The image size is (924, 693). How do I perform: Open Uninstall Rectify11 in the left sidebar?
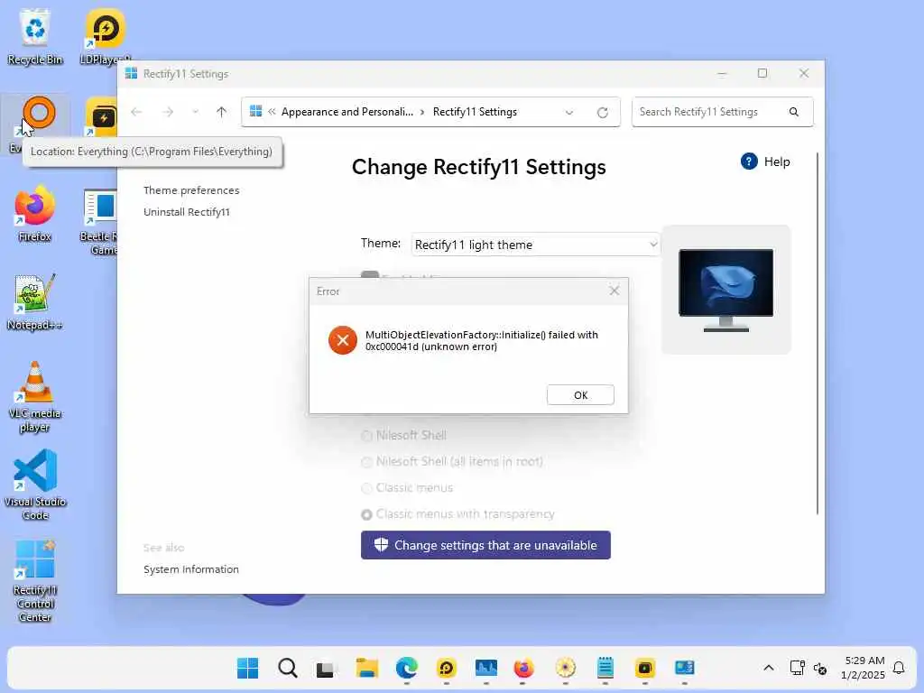pyautogui.click(x=187, y=212)
